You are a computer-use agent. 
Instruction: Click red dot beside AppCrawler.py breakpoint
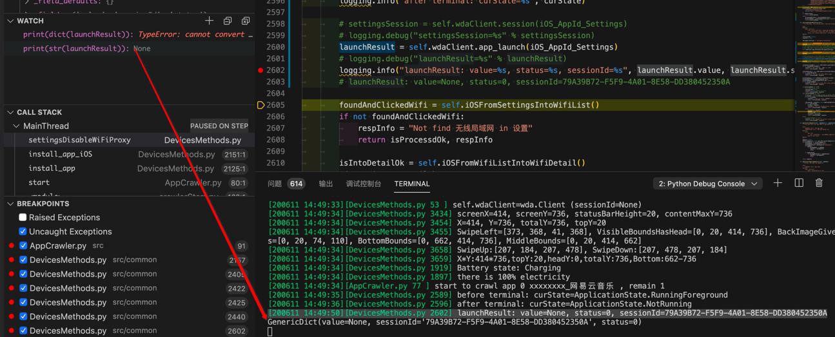click(12, 246)
